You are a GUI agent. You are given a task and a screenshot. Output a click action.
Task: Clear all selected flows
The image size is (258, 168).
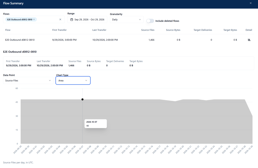click(60, 19)
